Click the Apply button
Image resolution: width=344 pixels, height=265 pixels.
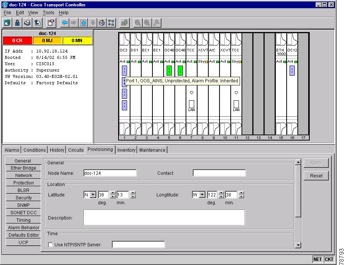316,163
